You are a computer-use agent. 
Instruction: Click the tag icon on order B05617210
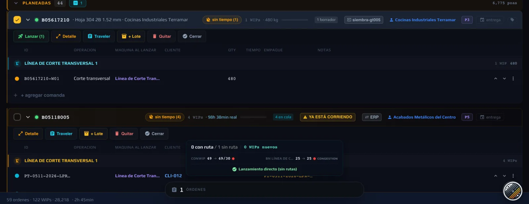(x=512, y=20)
